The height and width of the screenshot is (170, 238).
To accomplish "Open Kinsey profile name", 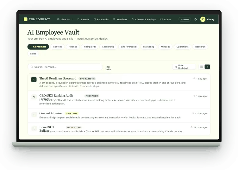I will [210, 19].
